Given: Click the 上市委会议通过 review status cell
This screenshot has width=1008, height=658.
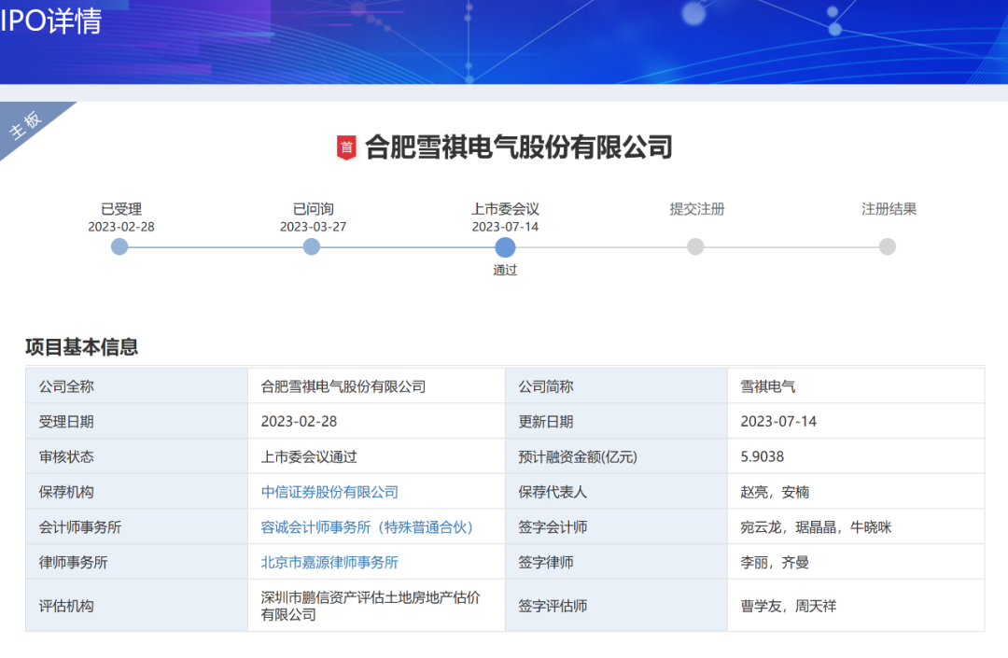Looking at the screenshot, I should point(309,456).
